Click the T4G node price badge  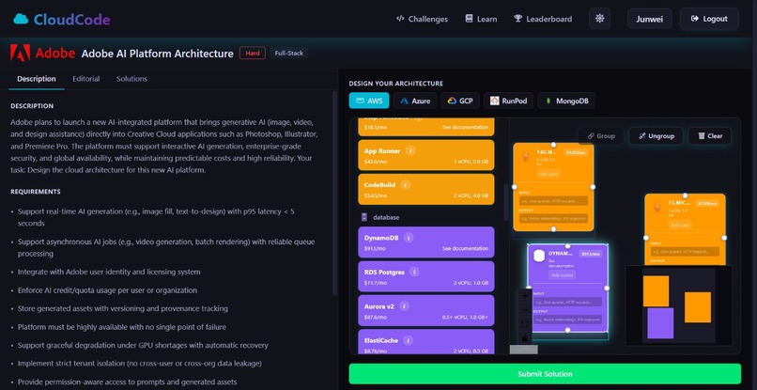tap(576, 153)
